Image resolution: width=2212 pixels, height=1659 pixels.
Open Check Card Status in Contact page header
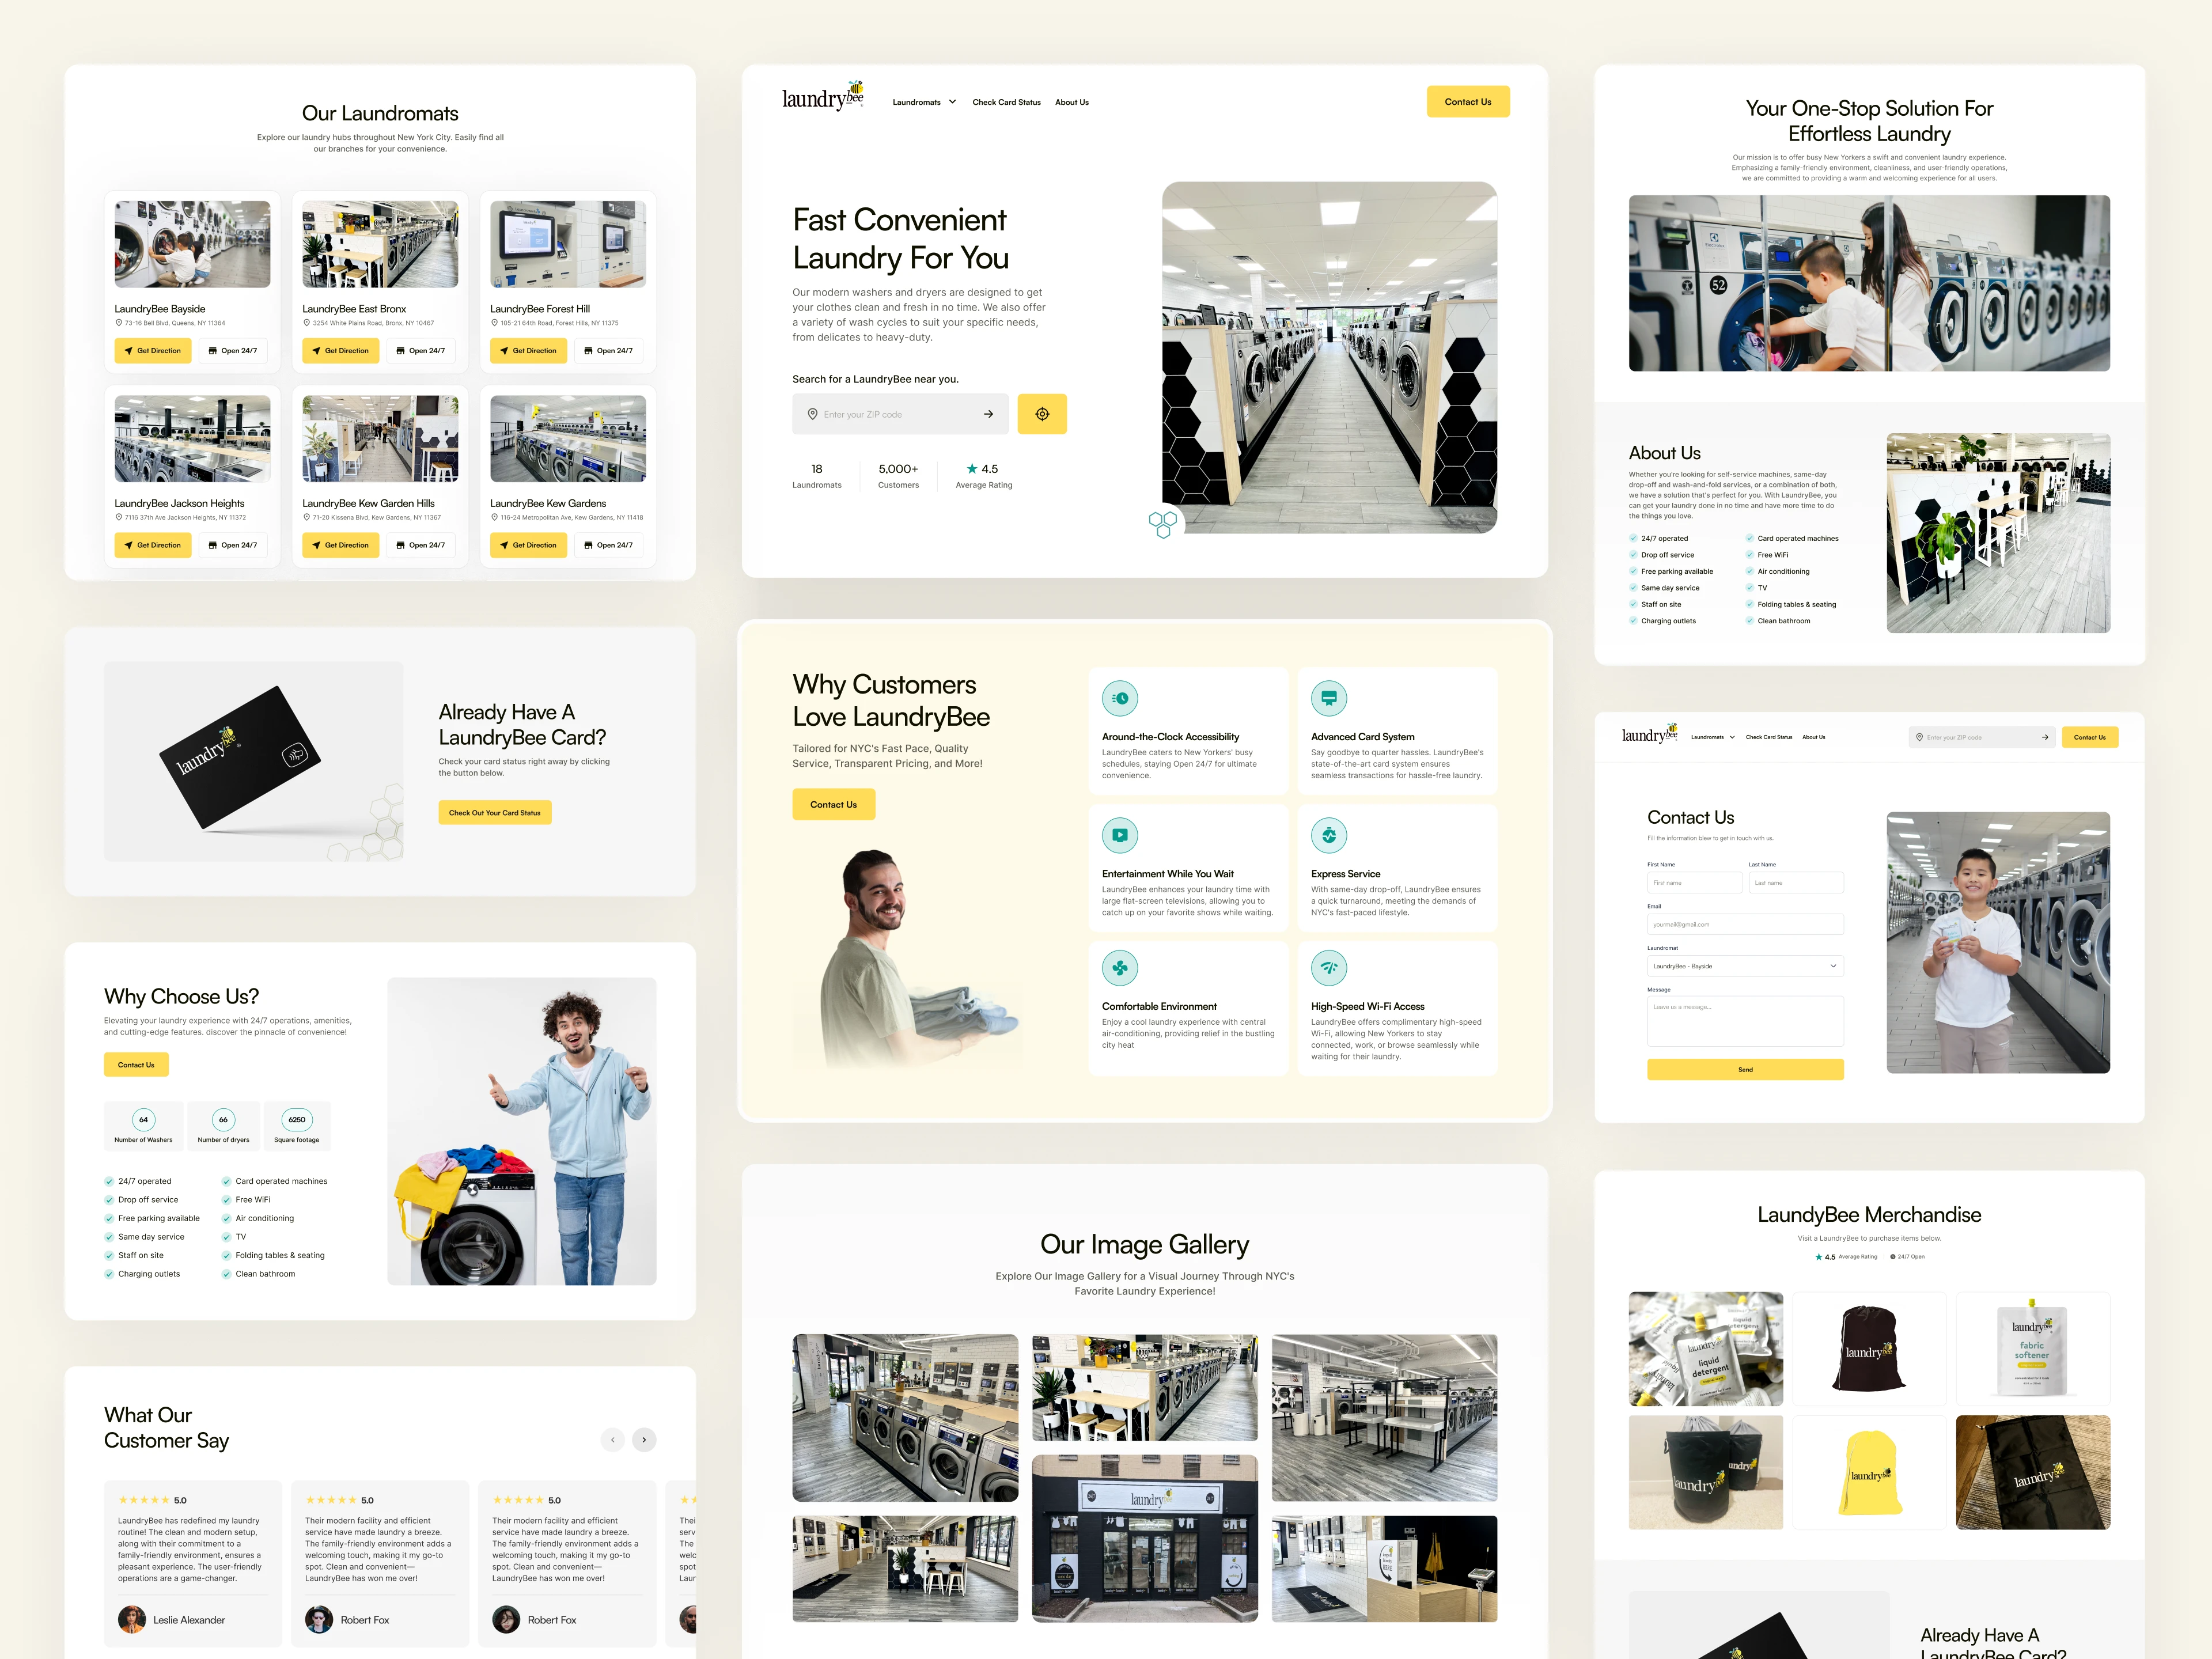coord(1769,737)
